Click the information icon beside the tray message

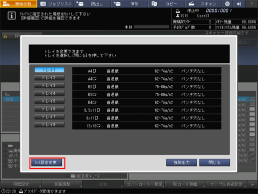pos(11,15)
